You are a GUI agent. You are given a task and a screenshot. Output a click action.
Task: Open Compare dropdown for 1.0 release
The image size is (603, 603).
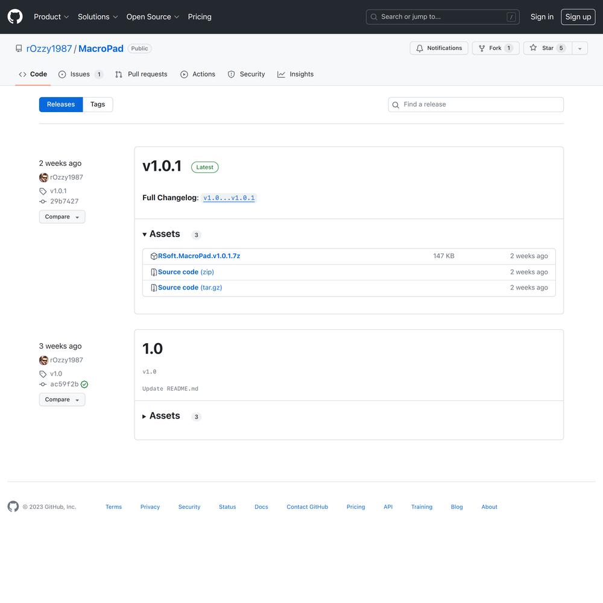coord(62,400)
